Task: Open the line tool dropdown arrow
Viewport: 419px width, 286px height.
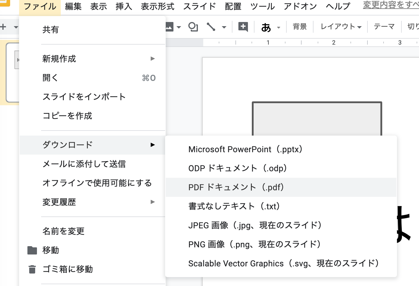Action: click(224, 27)
